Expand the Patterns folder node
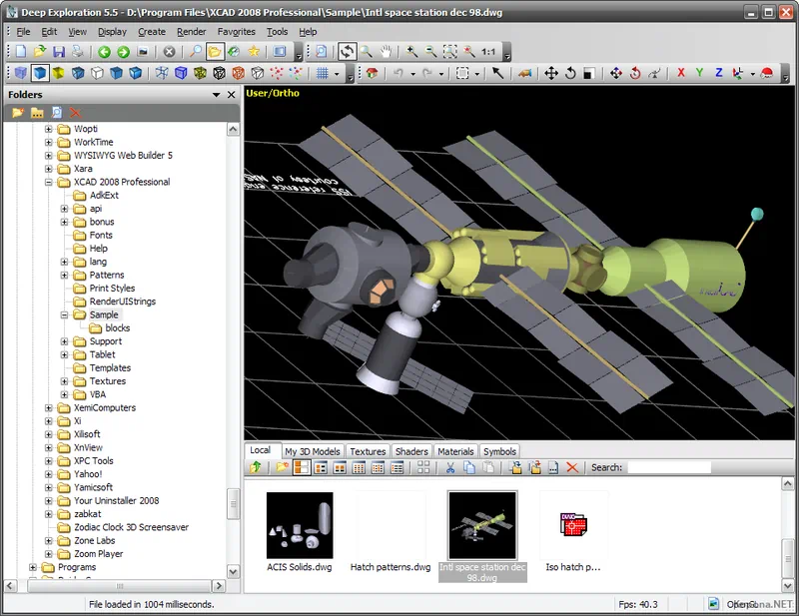This screenshot has width=799, height=616. [65, 275]
